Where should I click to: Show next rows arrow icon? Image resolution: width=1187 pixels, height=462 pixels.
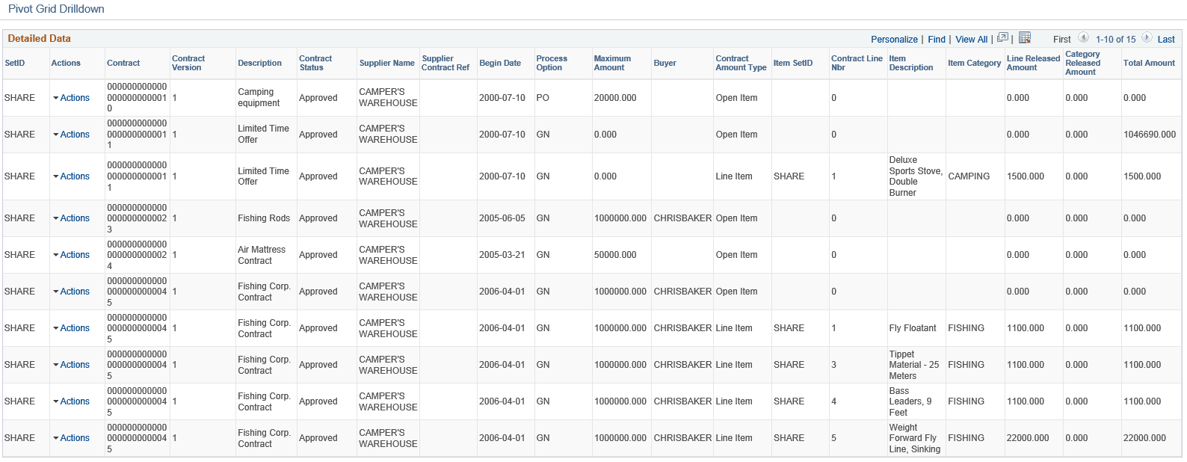(x=1147, y=38)
